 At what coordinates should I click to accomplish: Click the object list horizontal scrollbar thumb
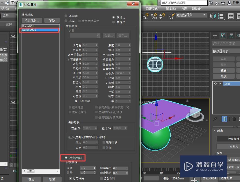tap(31, 171)
